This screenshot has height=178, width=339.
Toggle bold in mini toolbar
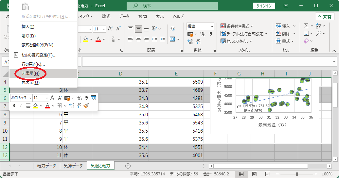pyautogui.click(x=14, y=105)
